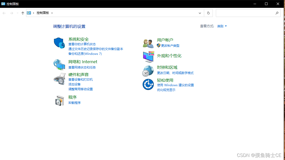Image resolution: width=285 pixels, height=160 pixels.
Task: Close the 控制面板 window
Action: (x=278, y=4)
